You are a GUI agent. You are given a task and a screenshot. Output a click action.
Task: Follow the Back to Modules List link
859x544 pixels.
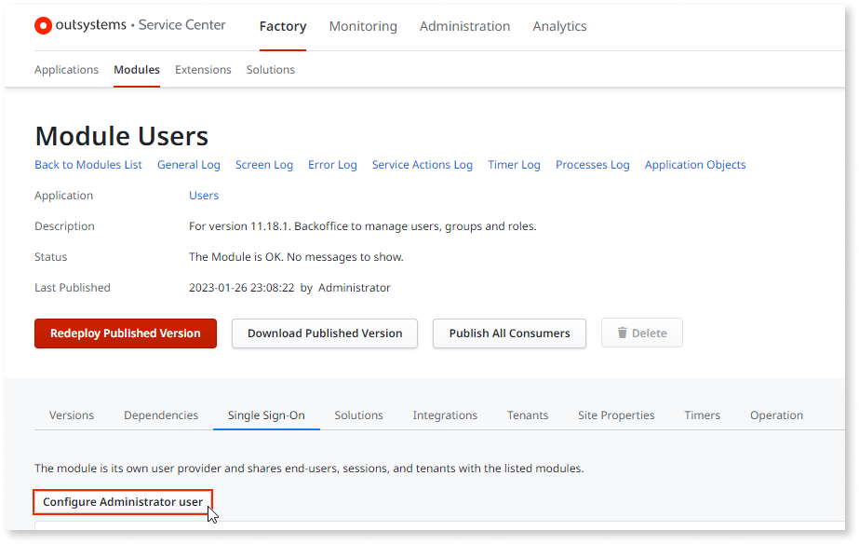88,165
